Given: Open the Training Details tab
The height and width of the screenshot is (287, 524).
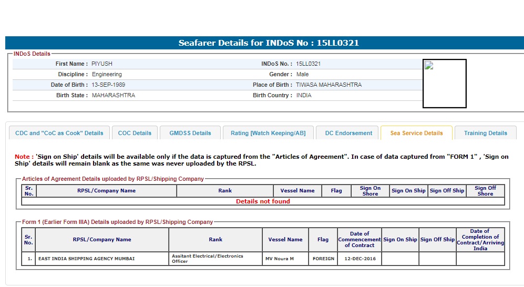Looking at the screenshot, I should coord(485,133).
